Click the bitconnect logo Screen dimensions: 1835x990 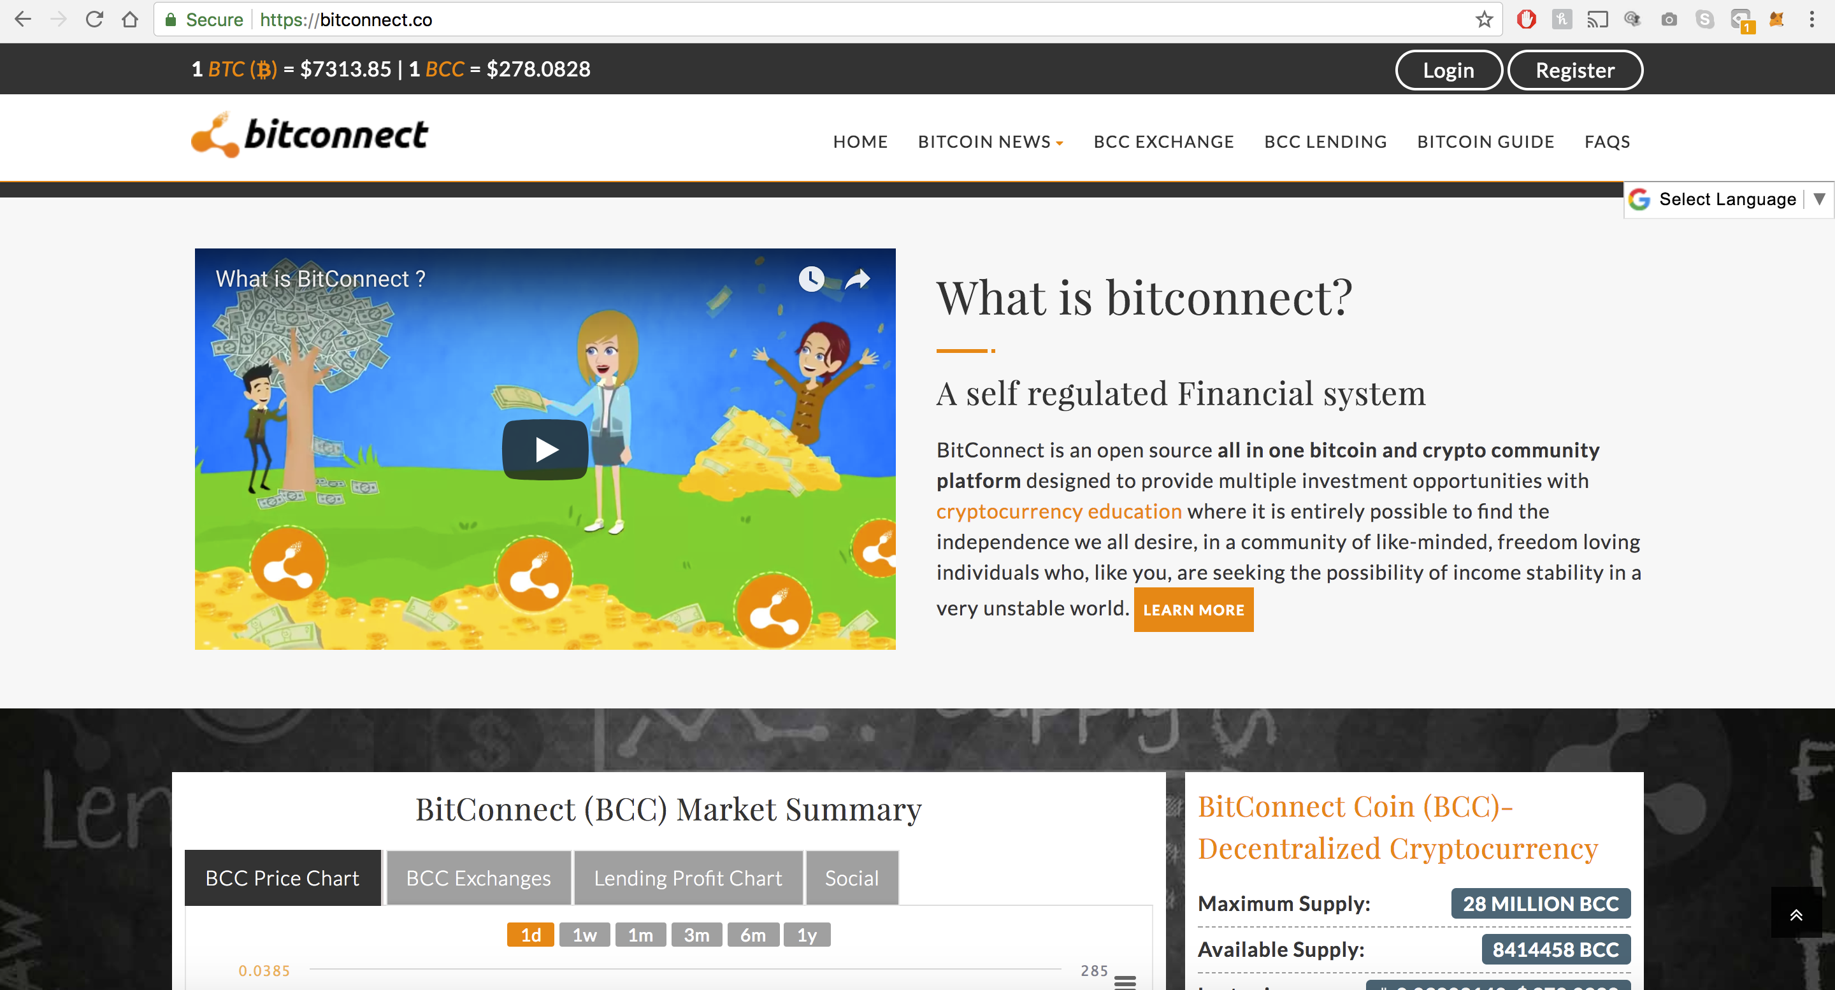[310, 134]
